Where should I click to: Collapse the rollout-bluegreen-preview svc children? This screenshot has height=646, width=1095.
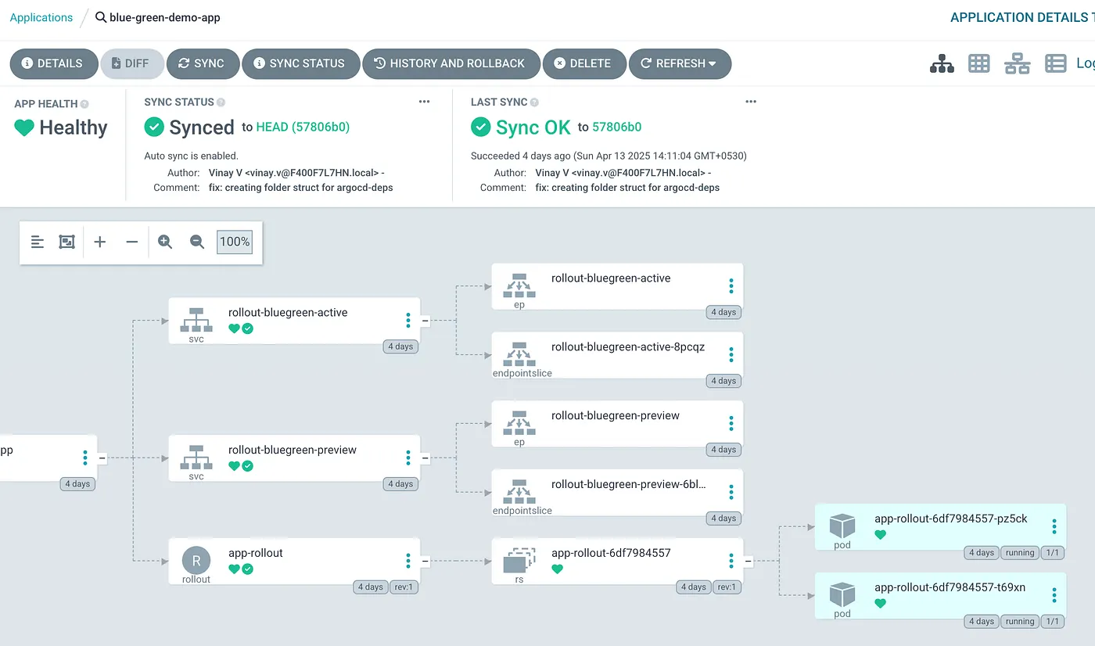point(425,458)
